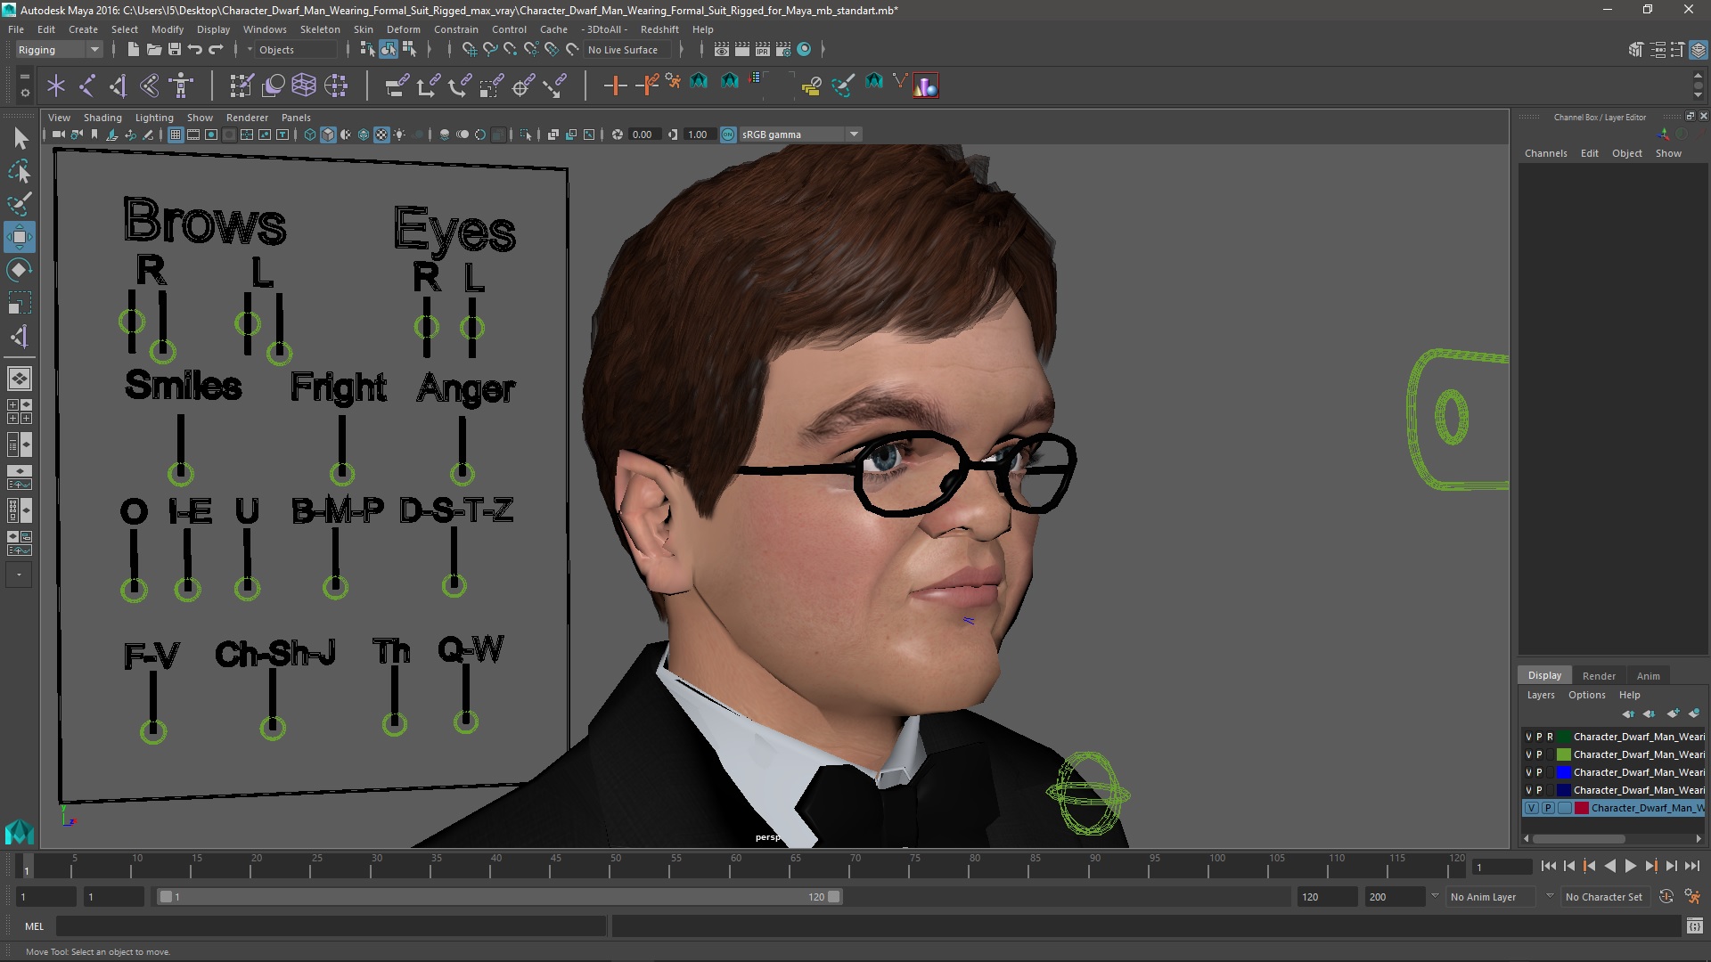Screen dimensions: 1711x962
Task: Switch to the Render layer tab
Action: point(1599,676)
